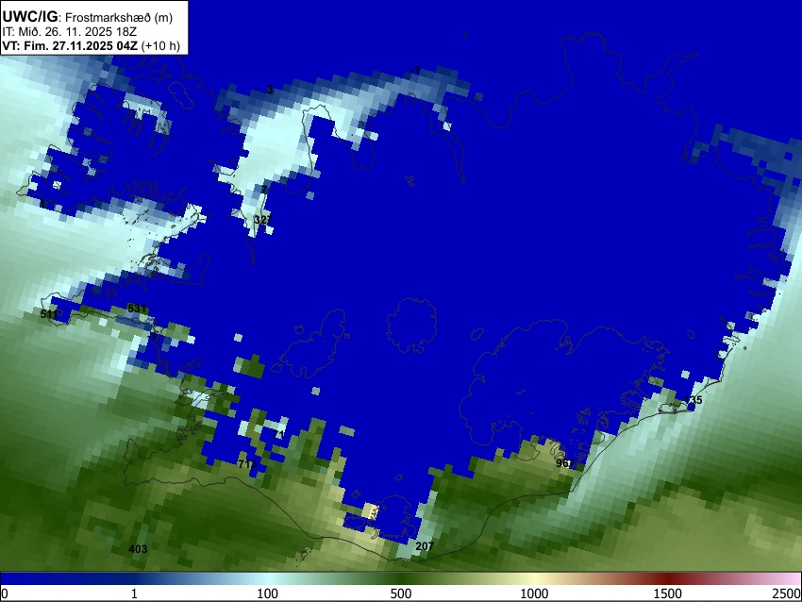This screenshot has width=802, height=602.
Task: Click the UWC/IG Frostmarkshæð title text
Action: click(88, 17)
